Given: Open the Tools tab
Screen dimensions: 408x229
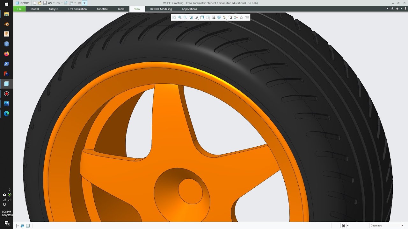Looking at the screenshot, I should (x=121, y=9).
